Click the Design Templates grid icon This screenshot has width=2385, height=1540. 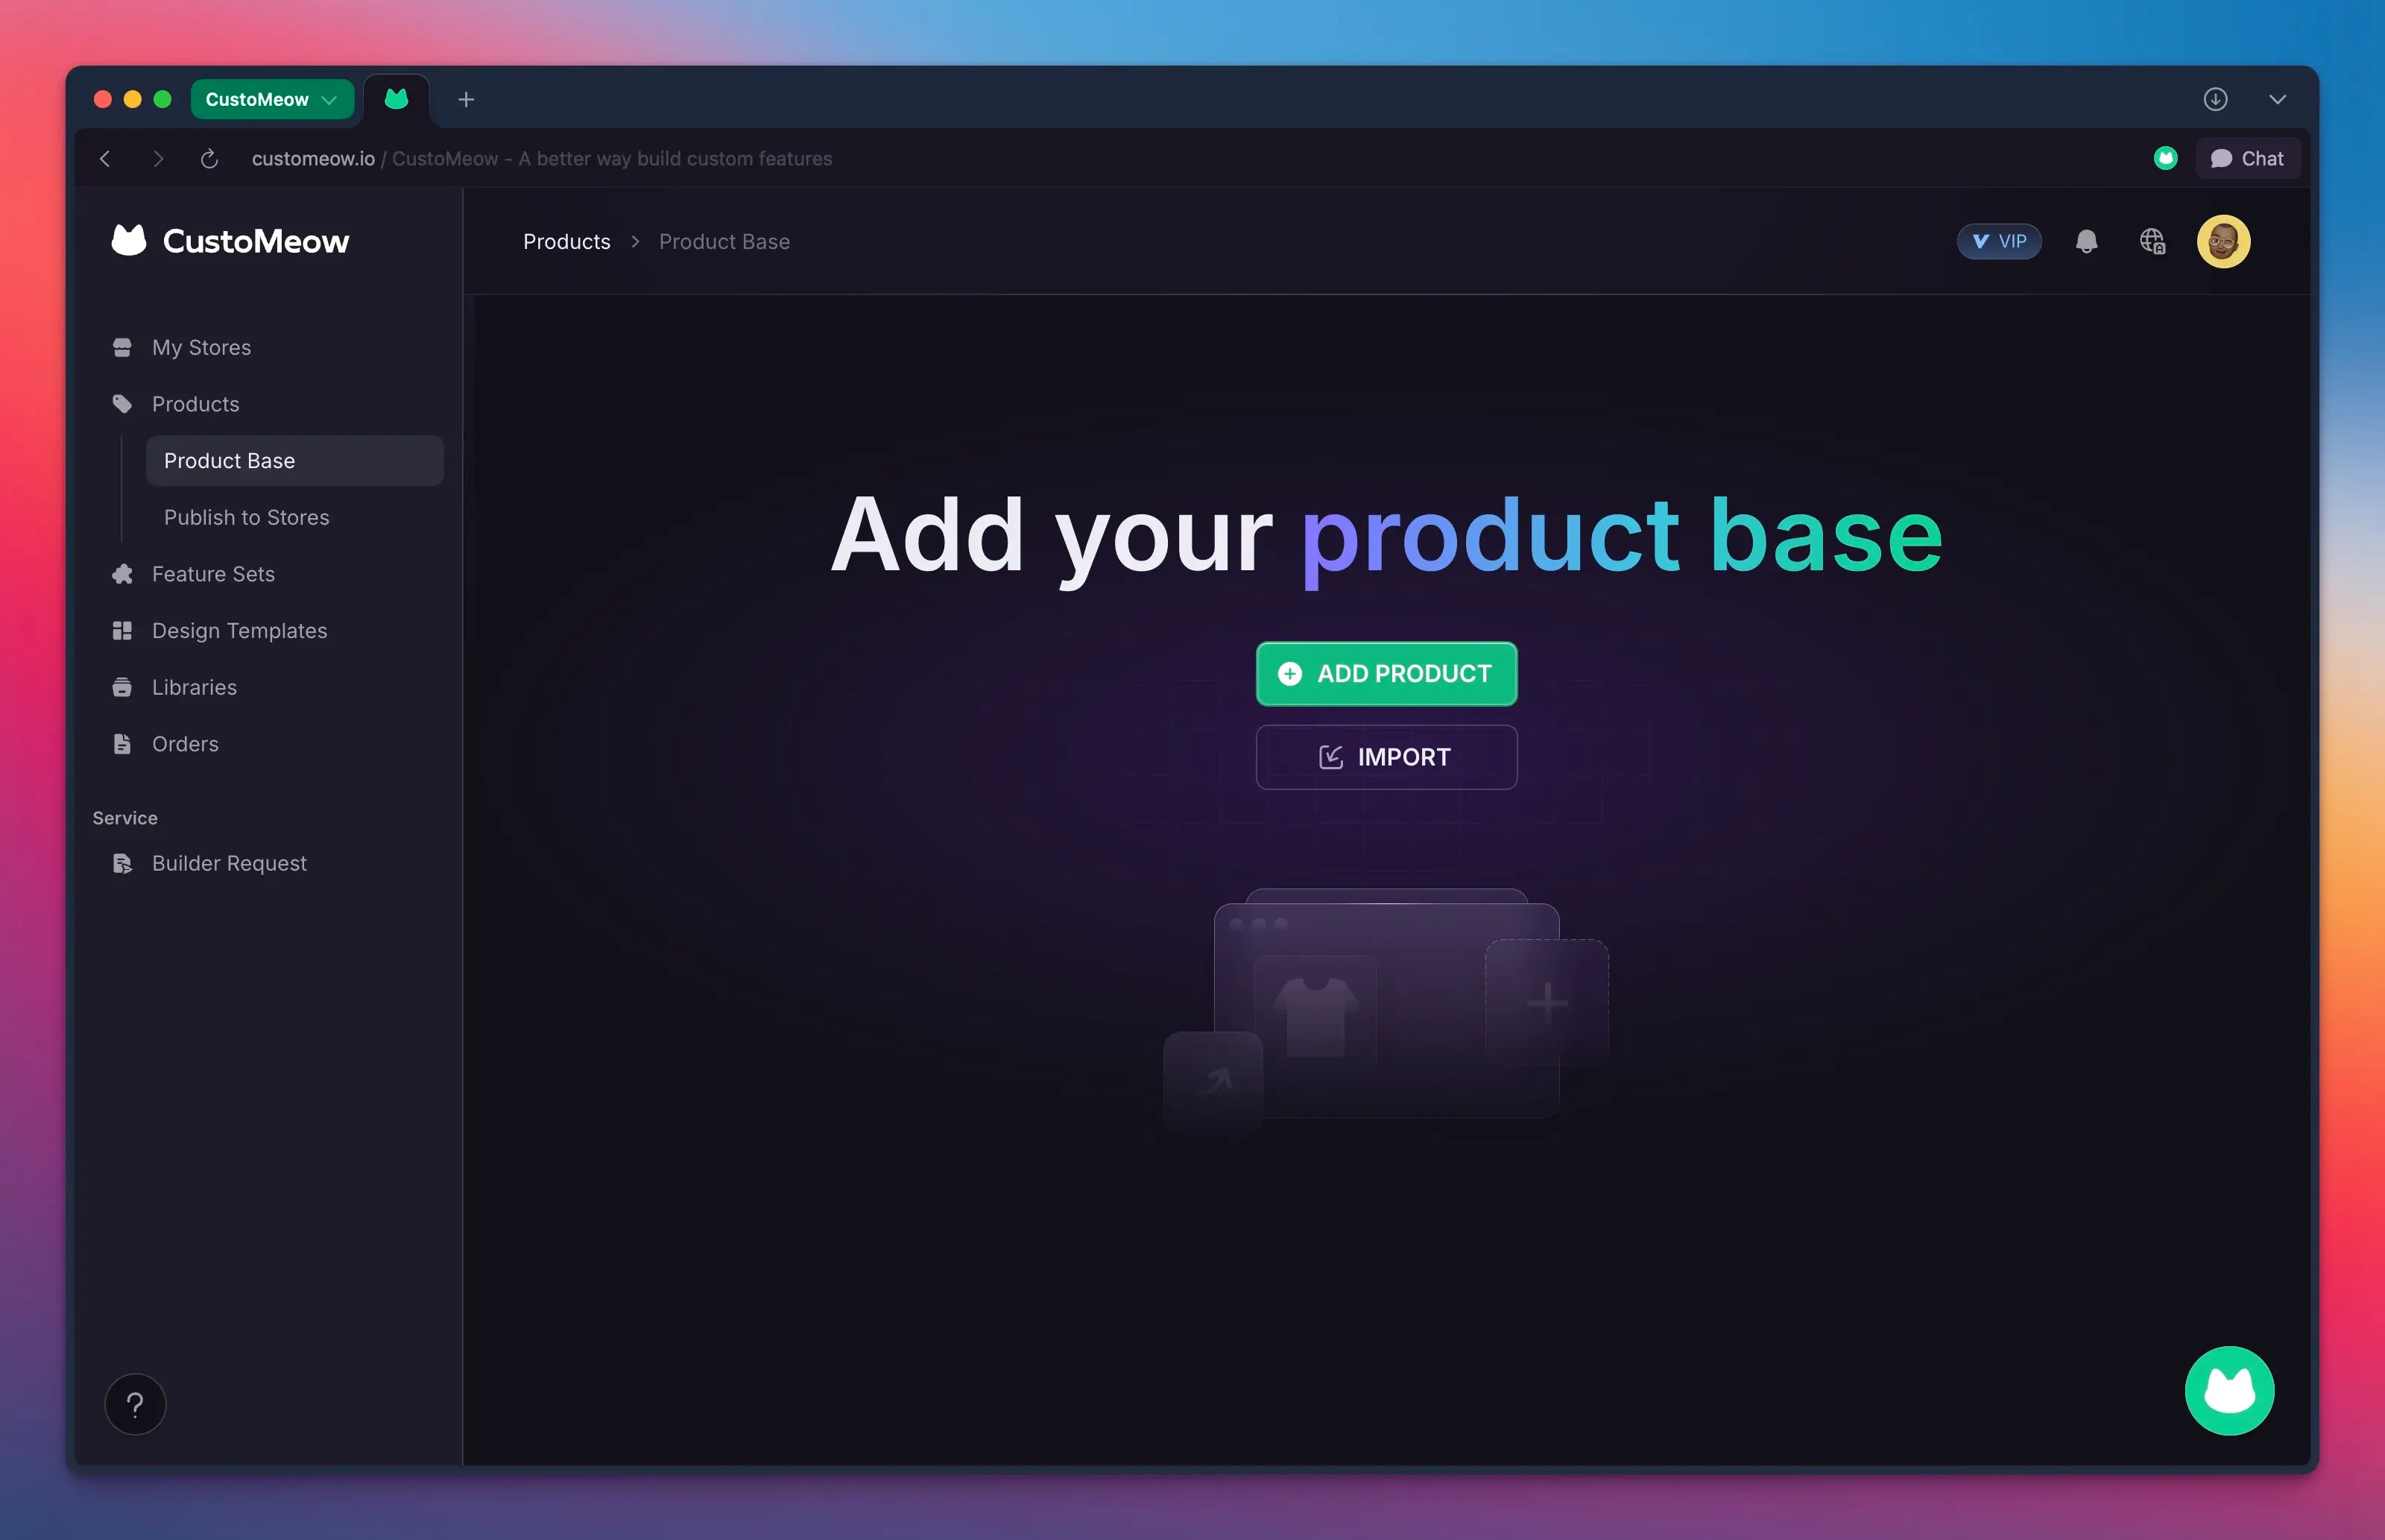[x=122, y=631]
